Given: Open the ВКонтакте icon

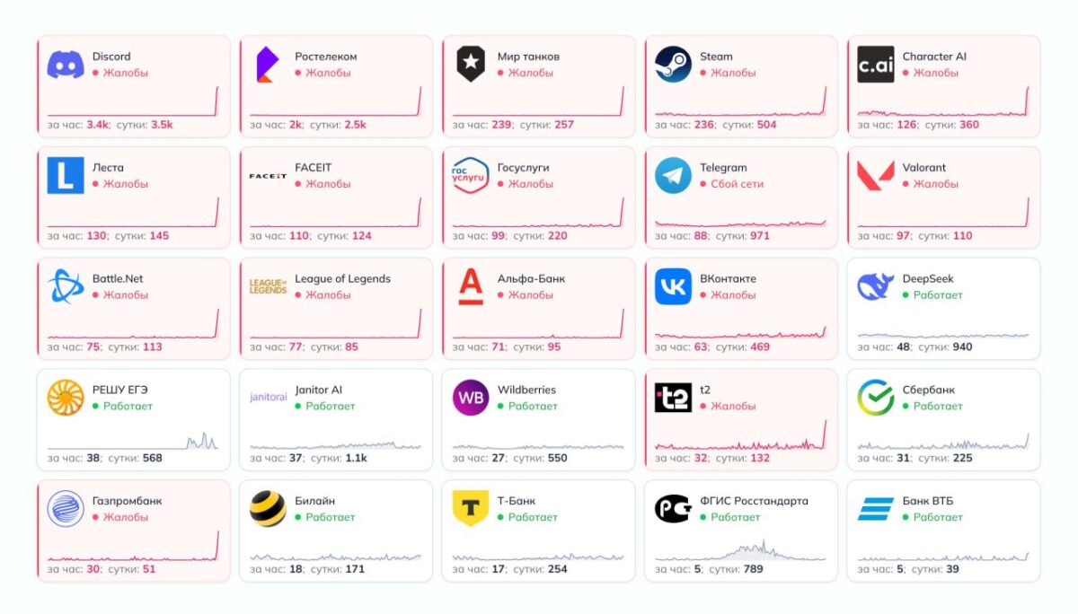Looking at the screenshot, I should coord(672,285).
